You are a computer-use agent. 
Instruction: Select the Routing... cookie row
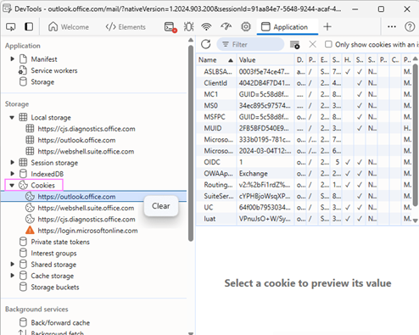tap(304, 185)
